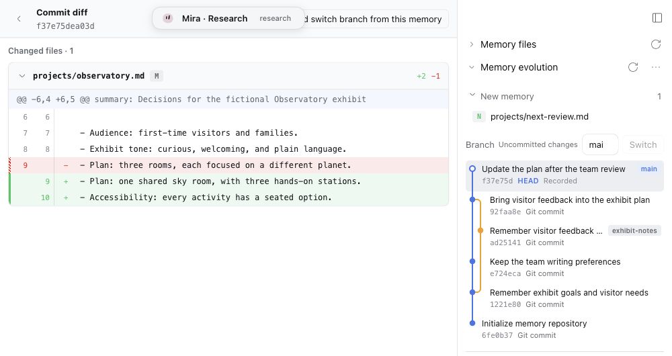The width and height of the screenshot is (672, 356).
Task: Click commit hash e724eca
Action: tap(505, 273)
